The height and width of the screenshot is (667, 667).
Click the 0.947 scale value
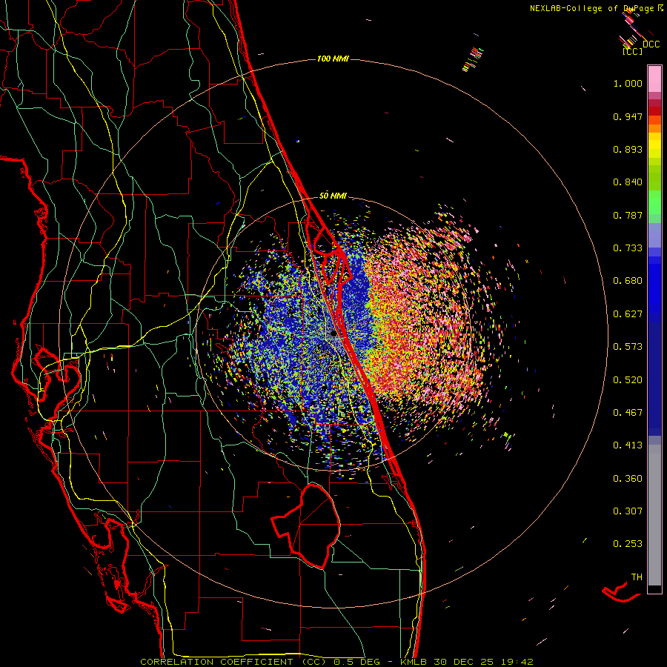tap(628, 116)
